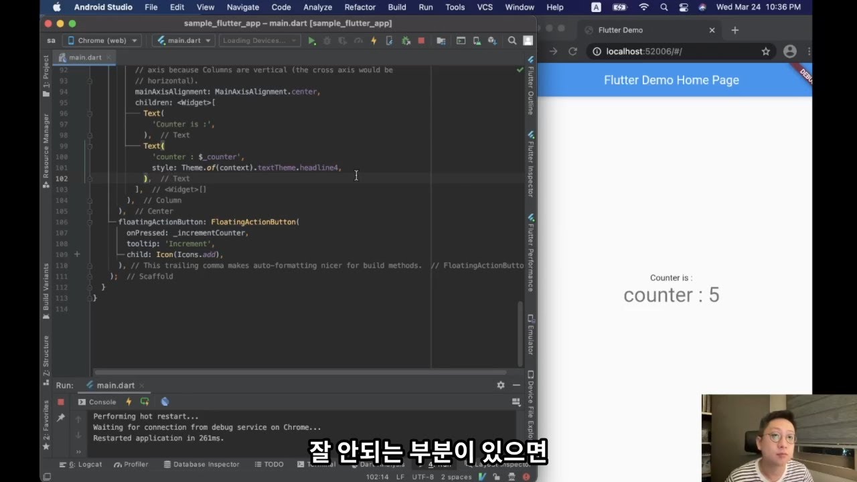Click the inspection green checkmark in editor
The width and height of the screenshot is (857, 482).
pos(520,70)
